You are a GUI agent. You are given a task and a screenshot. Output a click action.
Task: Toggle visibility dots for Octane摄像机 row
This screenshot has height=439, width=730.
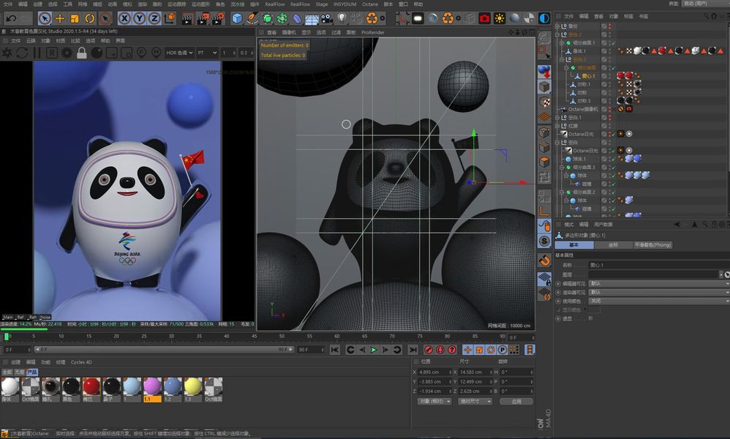click(610, 109)
